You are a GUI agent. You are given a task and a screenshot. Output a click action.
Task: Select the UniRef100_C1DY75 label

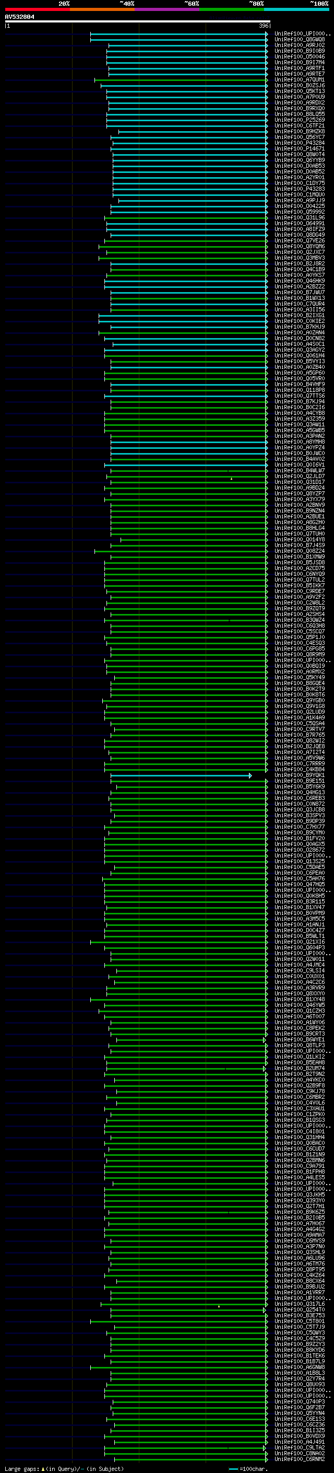pos(299,183)
